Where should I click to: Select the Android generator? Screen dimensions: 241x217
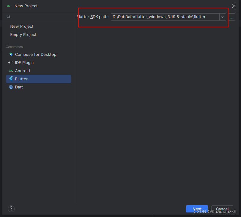tap(39, 71)
